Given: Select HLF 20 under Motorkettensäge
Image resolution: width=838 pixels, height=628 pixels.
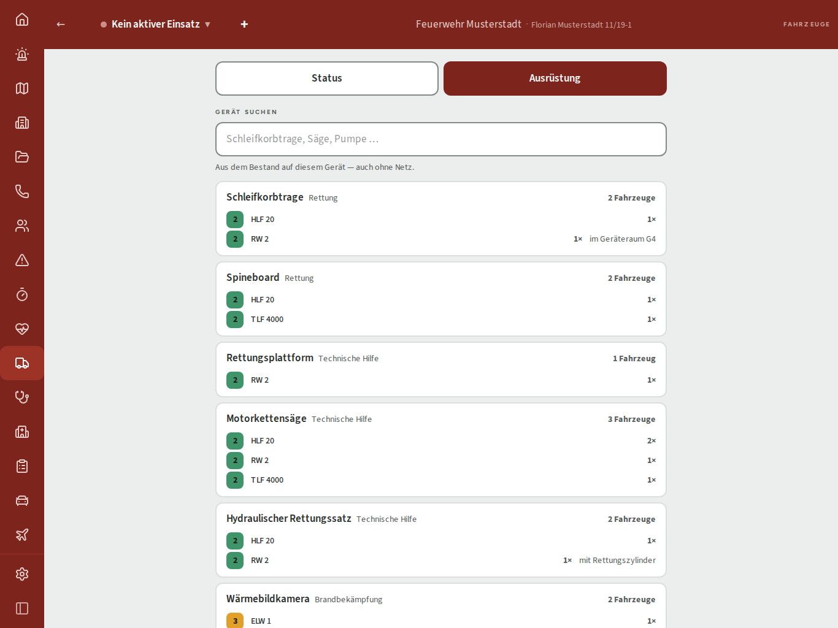Looking at the screenshot, I should pyautogui.click(x=441, y=441).
